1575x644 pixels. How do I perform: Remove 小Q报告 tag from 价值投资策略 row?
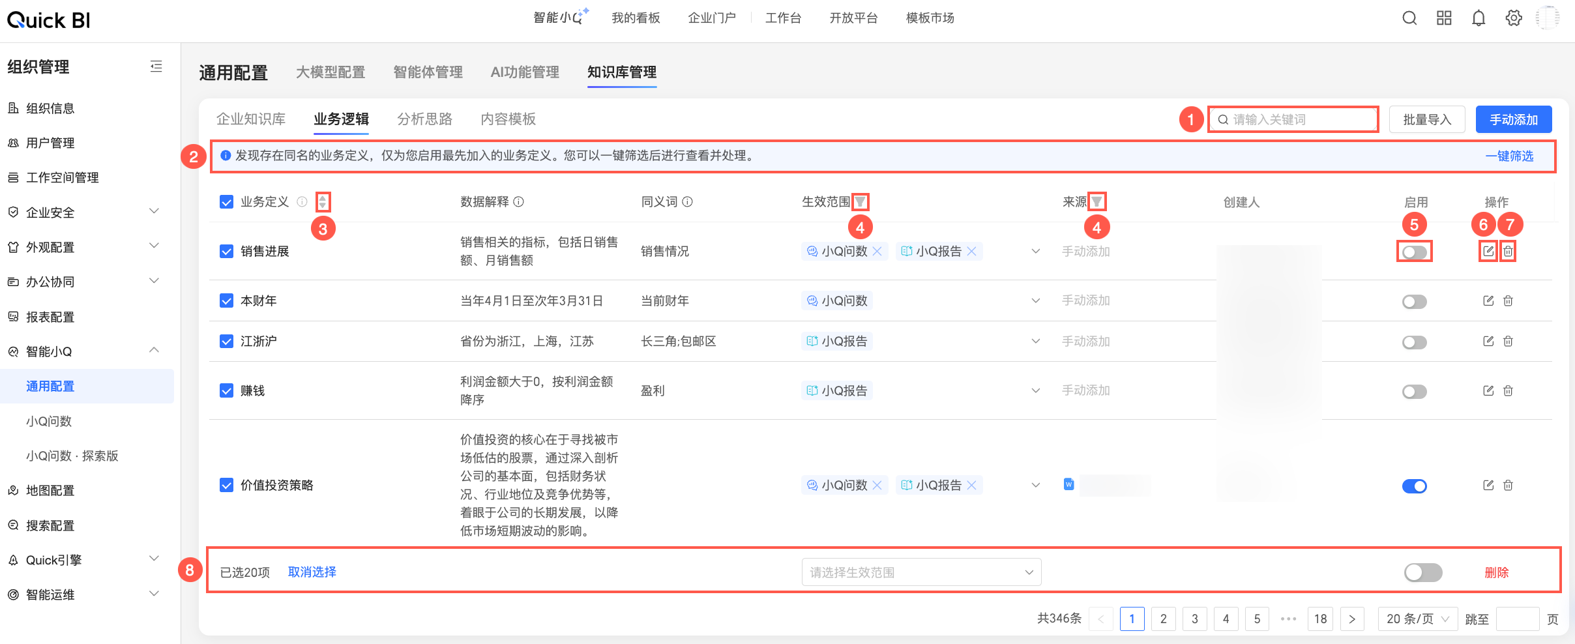point(972,485)
